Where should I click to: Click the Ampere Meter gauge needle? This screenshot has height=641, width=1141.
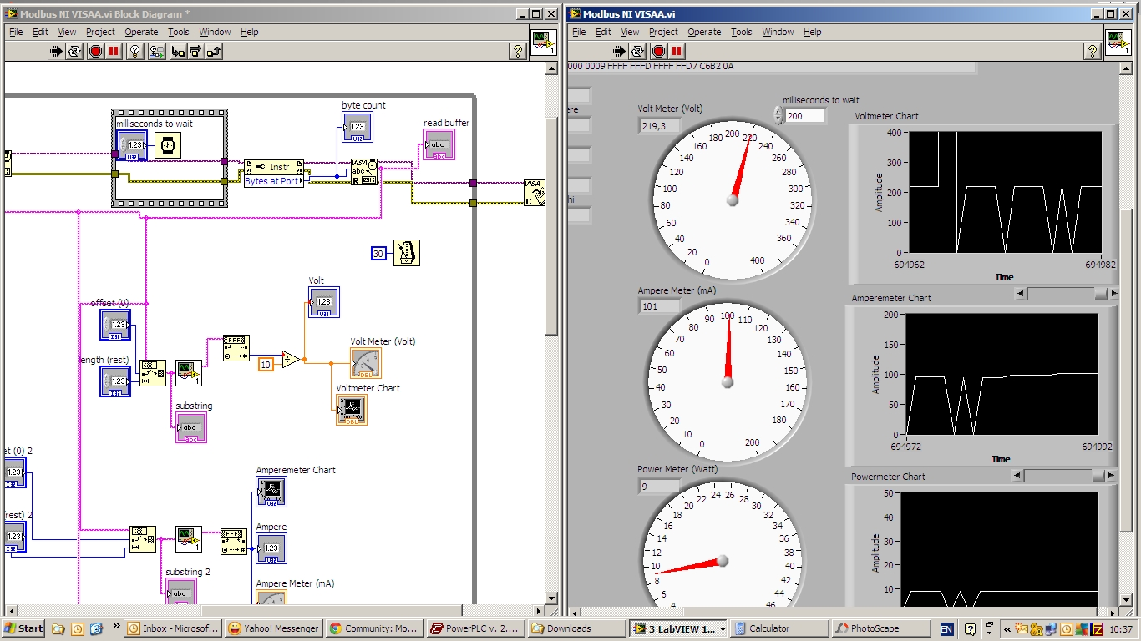tap(728, 351)
